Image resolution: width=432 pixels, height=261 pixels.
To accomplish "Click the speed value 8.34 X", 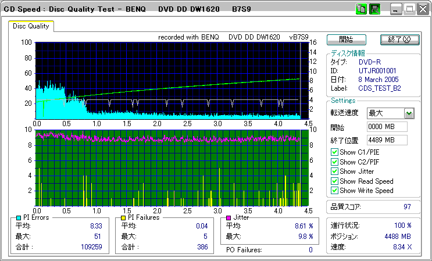I will click(x=402, y=247).
